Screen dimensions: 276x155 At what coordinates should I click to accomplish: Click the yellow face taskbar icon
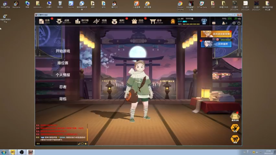(13, 152)
